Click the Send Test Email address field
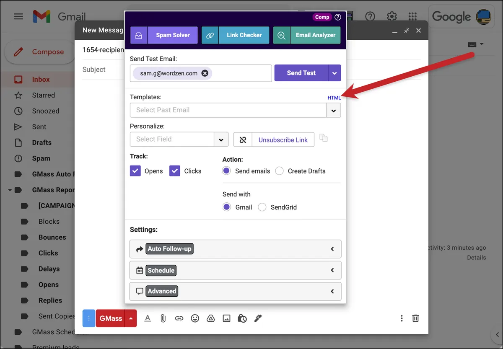 (201, 73)
